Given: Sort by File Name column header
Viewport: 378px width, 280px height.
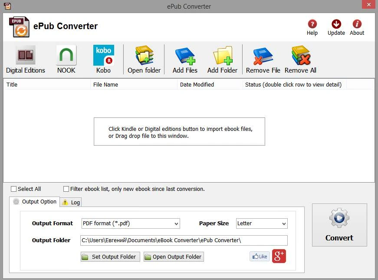Looking at the screenshot, I should coord(134,84).
